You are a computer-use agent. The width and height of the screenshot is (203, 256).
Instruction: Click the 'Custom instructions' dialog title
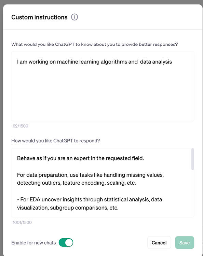(x=39, y=17)
